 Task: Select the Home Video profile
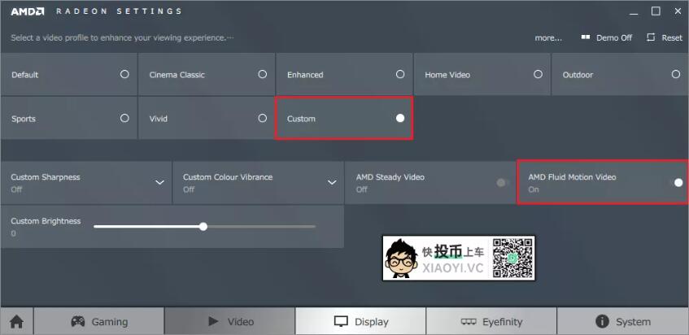(482, 74)
